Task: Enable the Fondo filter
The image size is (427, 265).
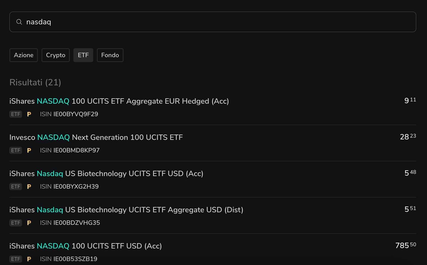Action: (x=110, y=55)
